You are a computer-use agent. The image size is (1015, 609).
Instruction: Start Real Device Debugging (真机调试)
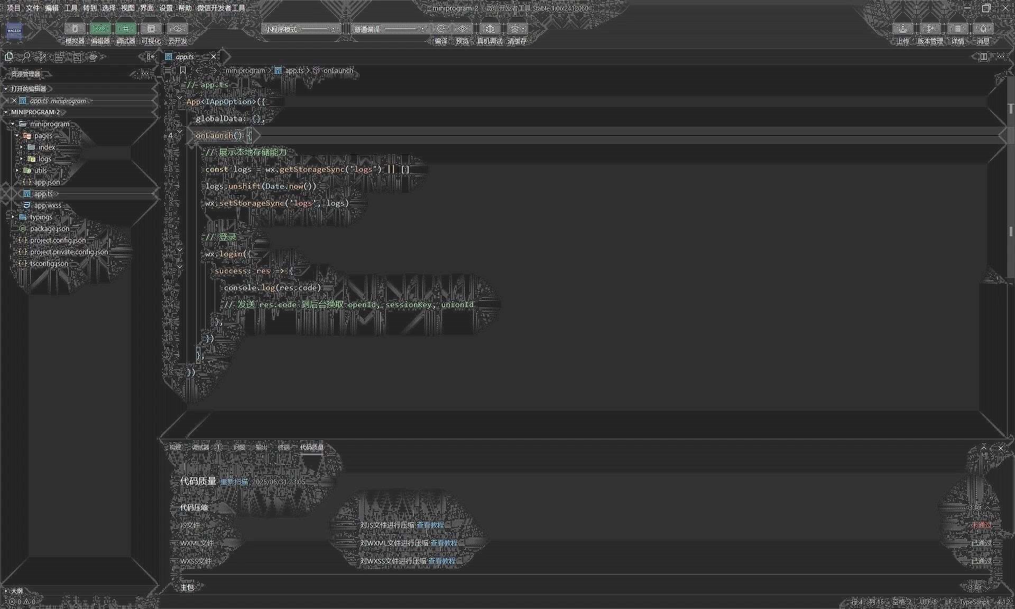pos(490,29)
